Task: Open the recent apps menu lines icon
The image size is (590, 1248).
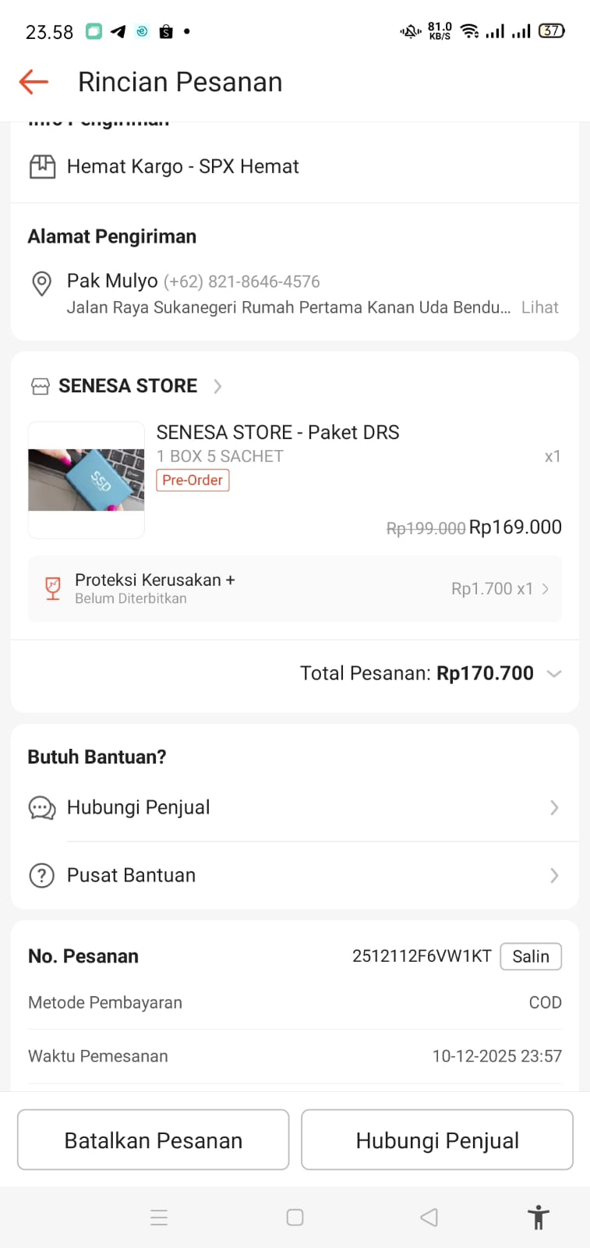Action: (159, 1218)
